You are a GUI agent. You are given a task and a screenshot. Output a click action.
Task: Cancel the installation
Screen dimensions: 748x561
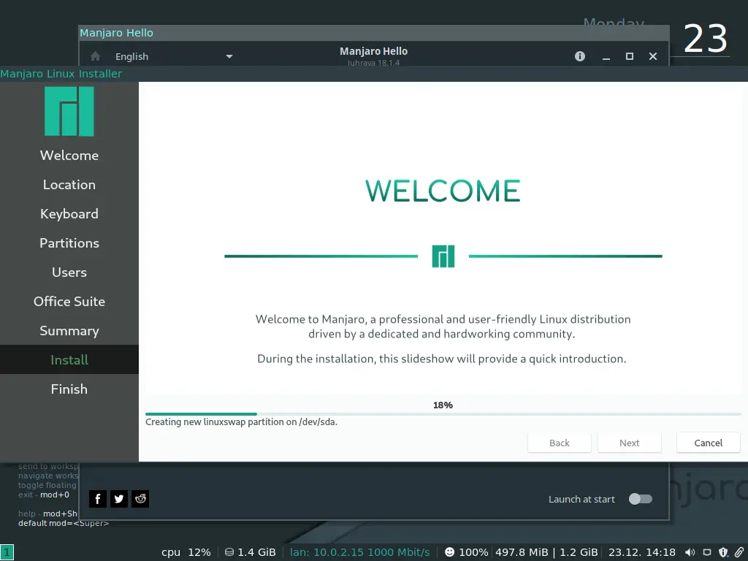point(709,443)
